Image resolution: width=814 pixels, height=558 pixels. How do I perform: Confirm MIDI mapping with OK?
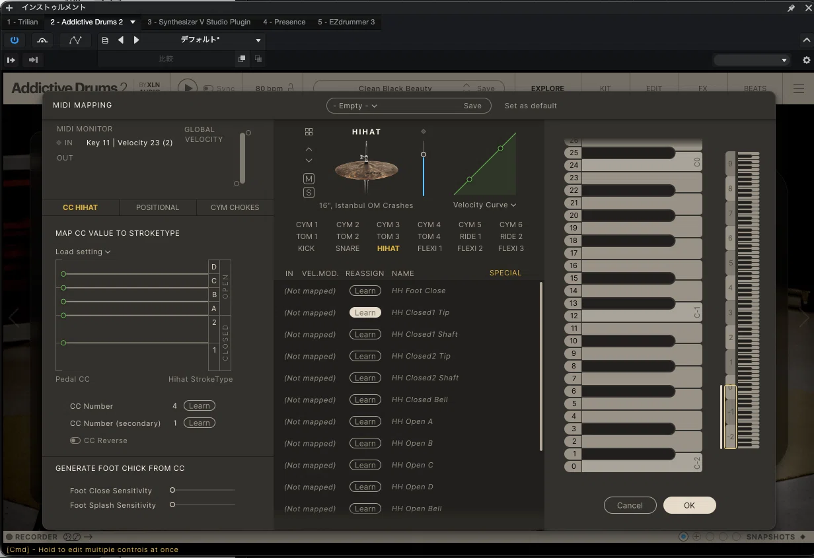[689, 505]
